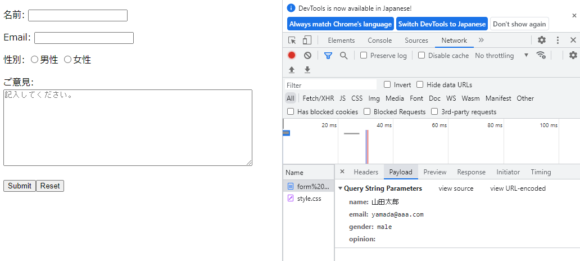This screenshot has height=261, width=580.
Task: Select the 女性 radio button
Action: (67, 59)
